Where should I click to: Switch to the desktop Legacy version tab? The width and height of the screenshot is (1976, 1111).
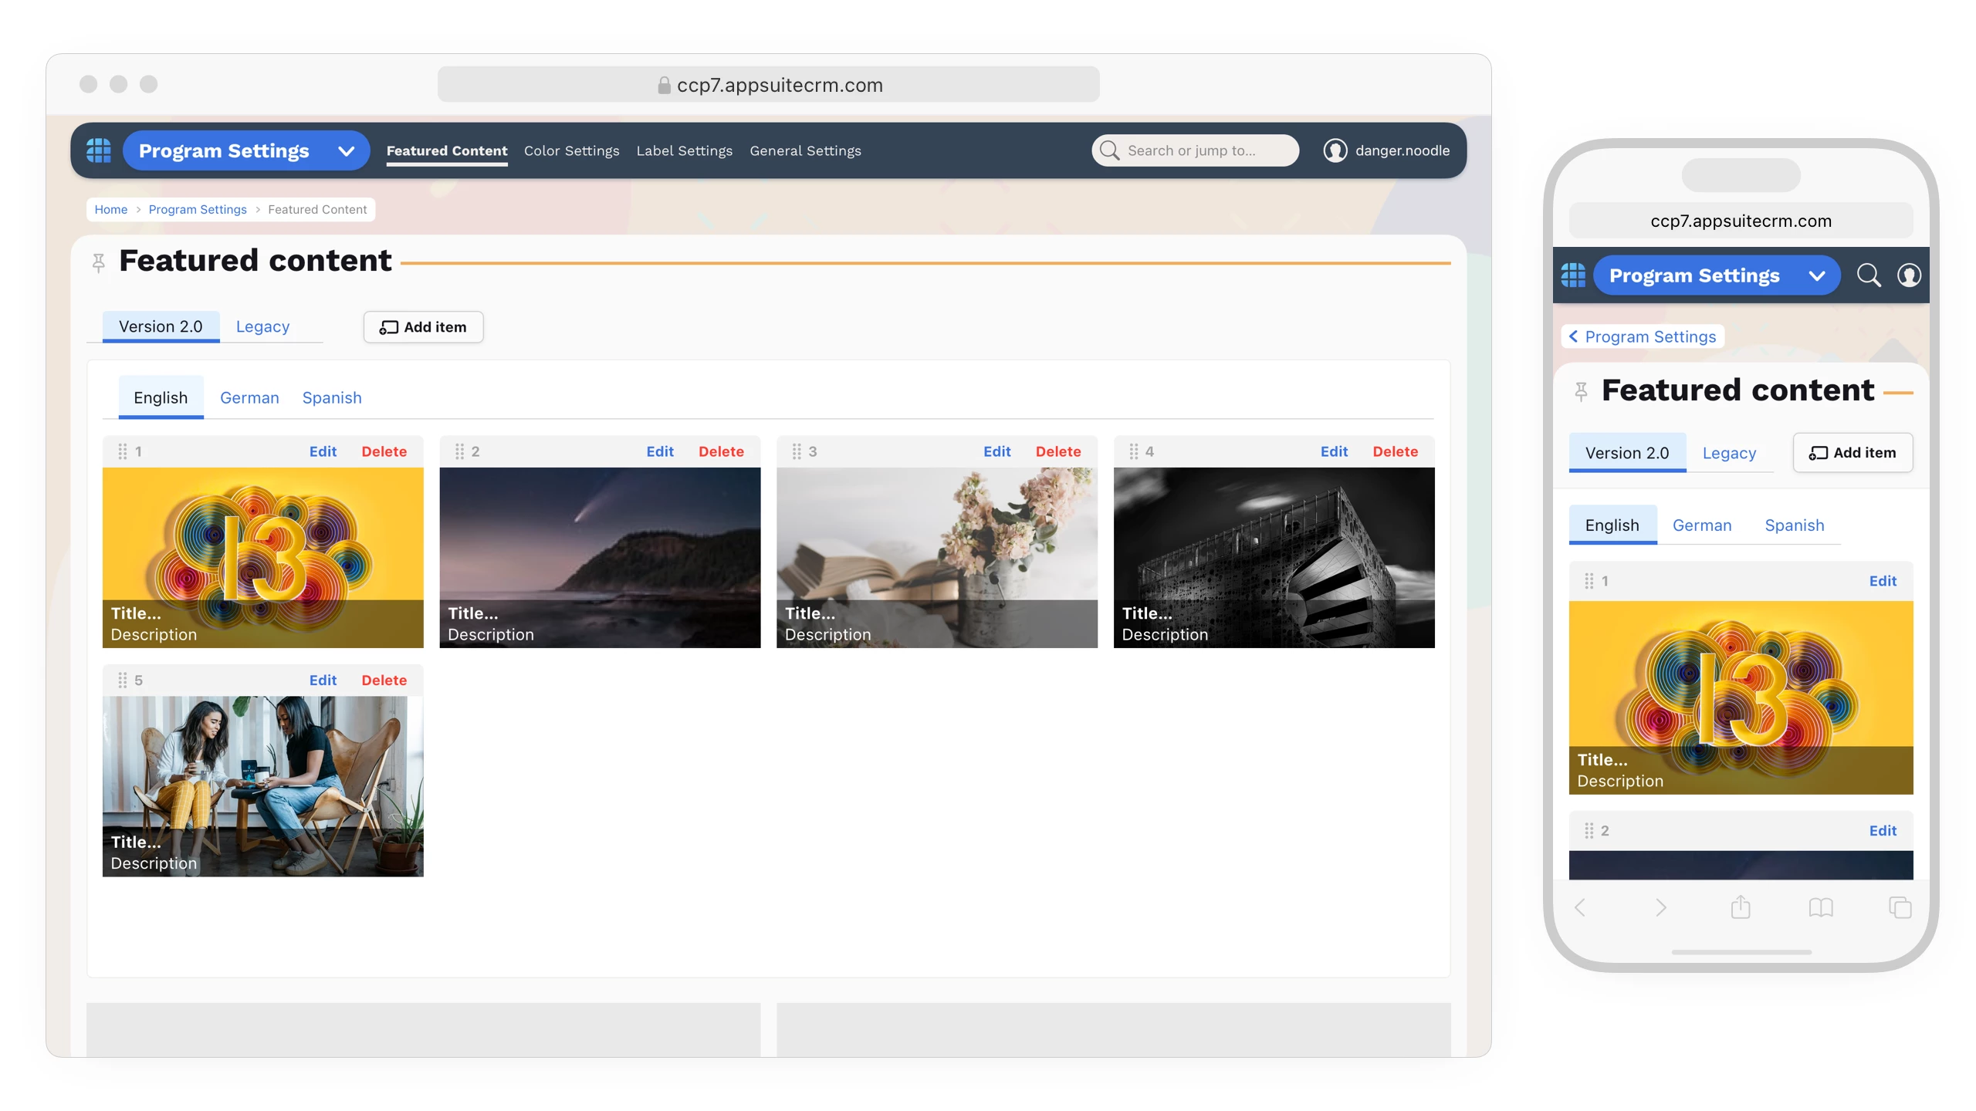262,327
